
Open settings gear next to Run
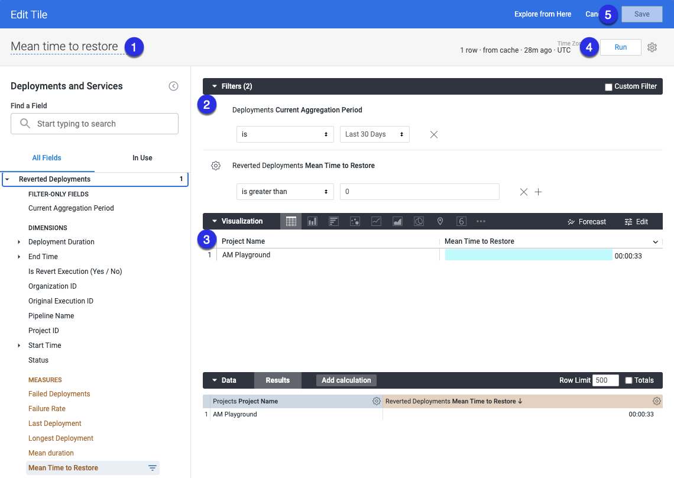[652, 47]
